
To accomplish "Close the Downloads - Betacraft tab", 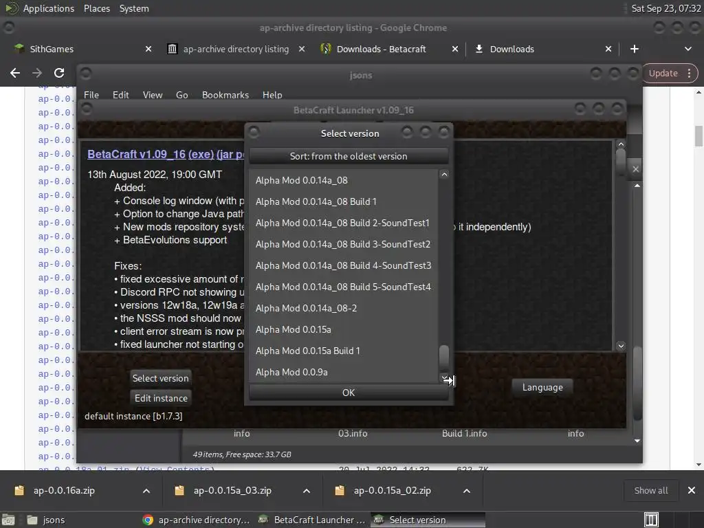I will point(455,49).
